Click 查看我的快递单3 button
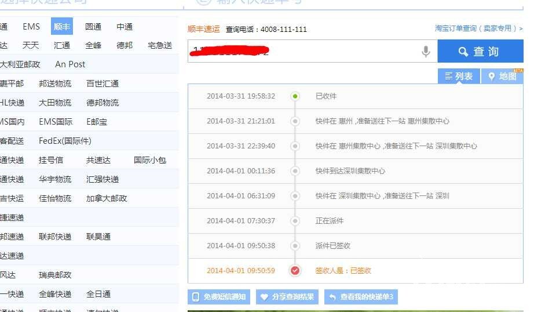Viewport: 534px width, 312px height. 361,297
